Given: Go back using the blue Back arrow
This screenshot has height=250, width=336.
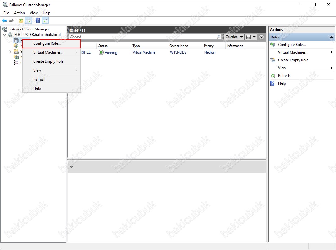Looking at the screenshot, I should (4, 20).
